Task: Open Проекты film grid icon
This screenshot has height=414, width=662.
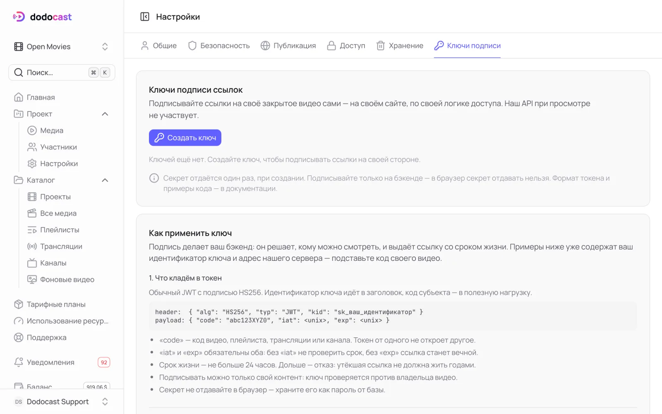Action: [32, 197]
